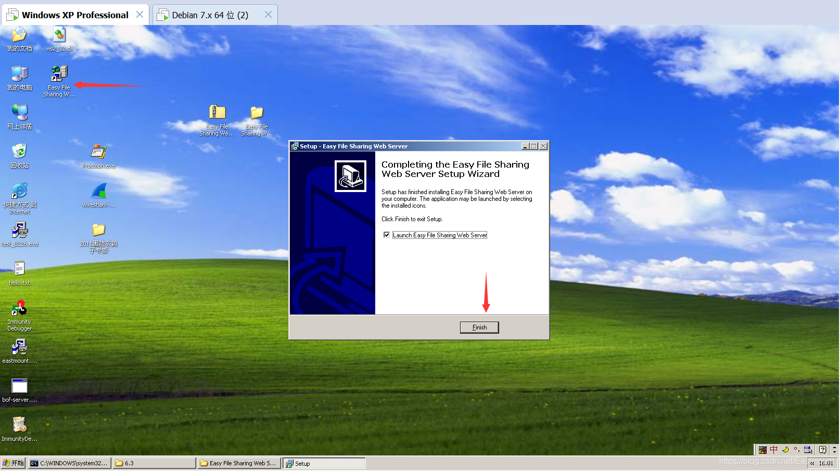Select the bof-server icon

tap(19, 390)
